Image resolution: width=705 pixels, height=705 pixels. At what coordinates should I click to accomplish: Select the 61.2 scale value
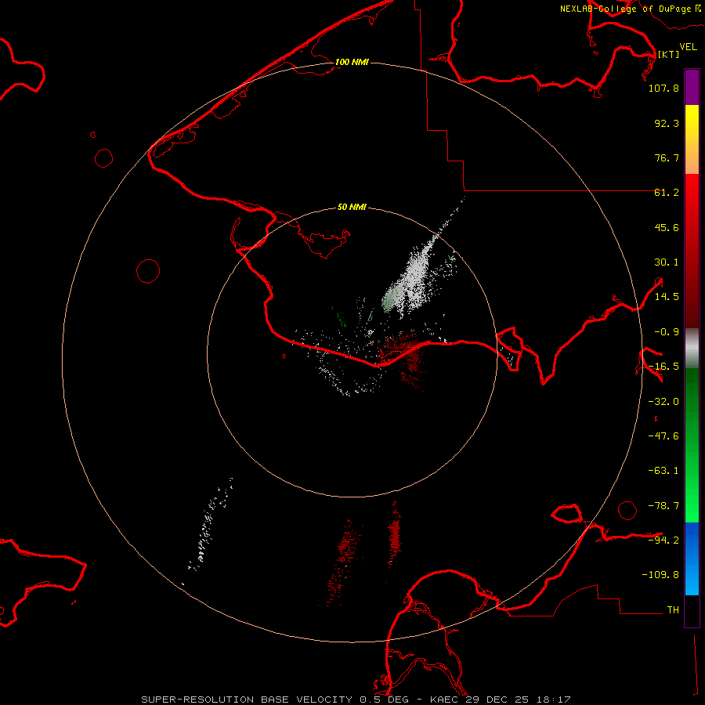[x=667, y=193]
